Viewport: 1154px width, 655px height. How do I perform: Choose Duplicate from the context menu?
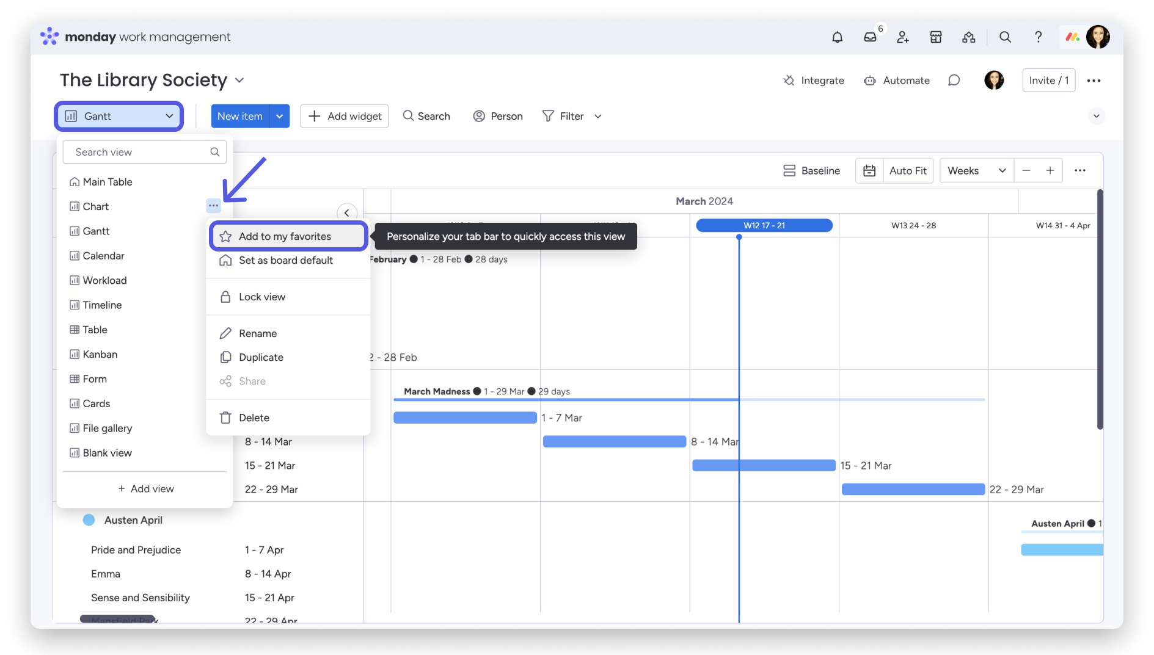pyautogui.click(x=261, y=358)
